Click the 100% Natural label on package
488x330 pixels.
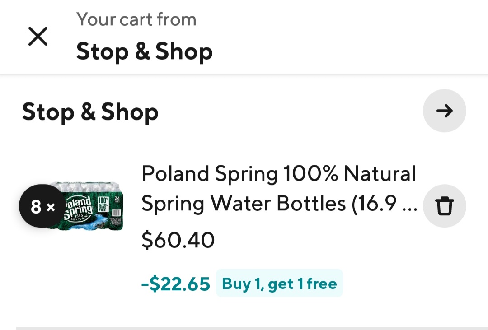tap(103, 204)
